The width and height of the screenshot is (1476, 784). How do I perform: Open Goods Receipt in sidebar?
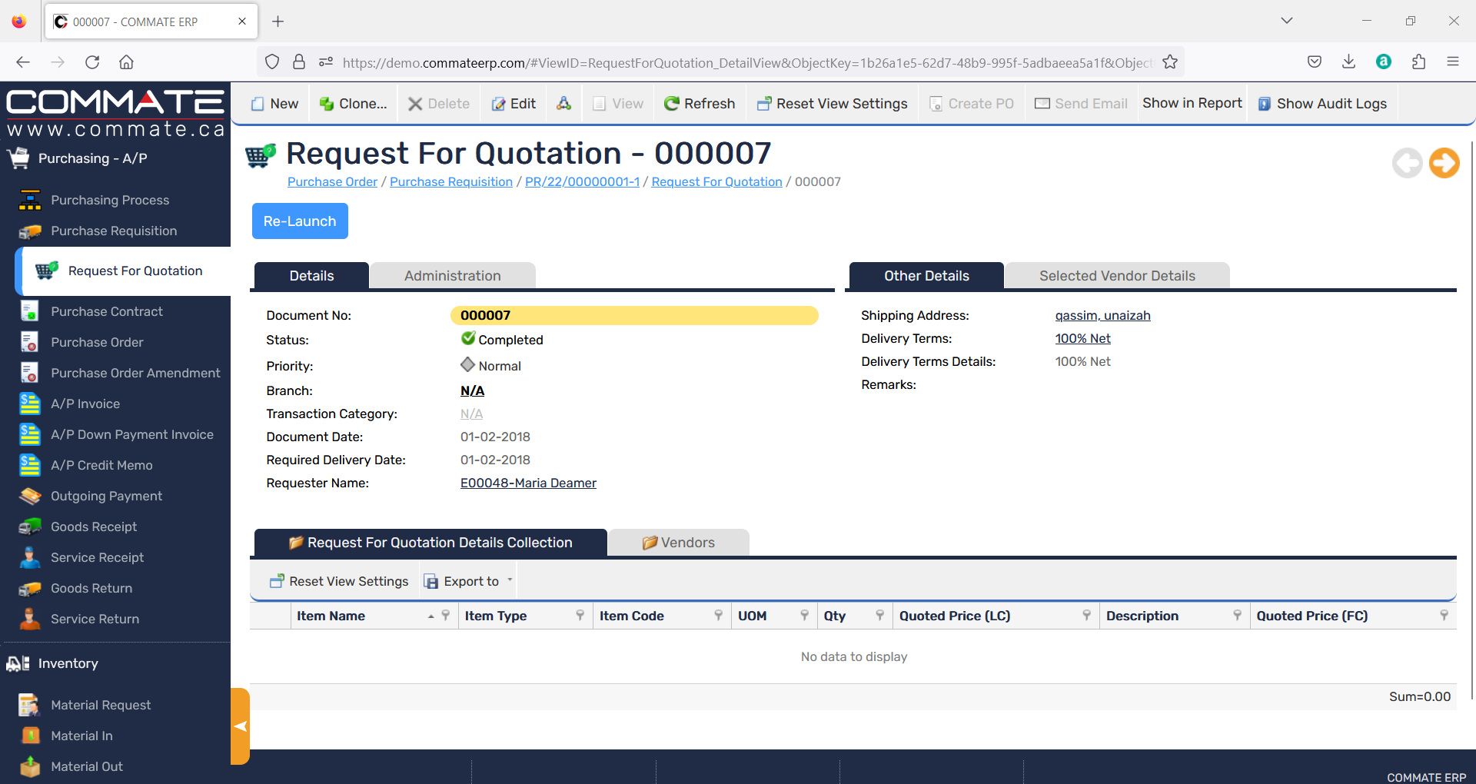tap(94, 527)
